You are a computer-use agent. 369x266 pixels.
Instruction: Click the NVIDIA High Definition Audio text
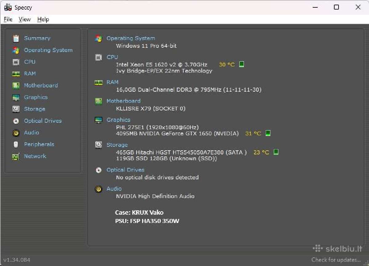click(x=155, y=196)
